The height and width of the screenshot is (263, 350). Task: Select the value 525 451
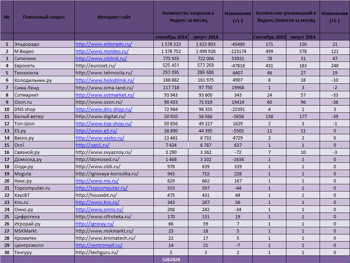click(x=171, y=66)
